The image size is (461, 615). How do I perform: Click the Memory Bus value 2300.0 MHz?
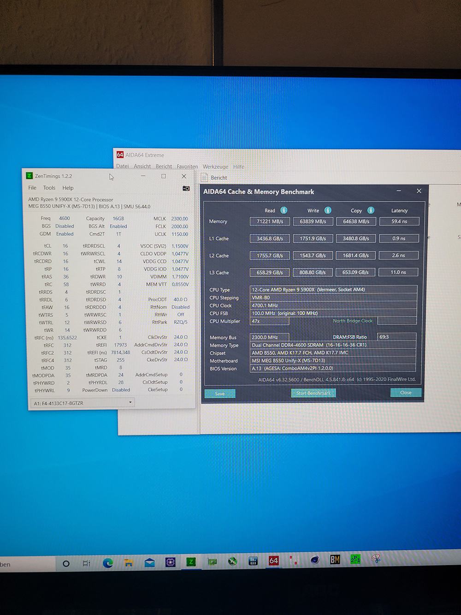[270, 337]
